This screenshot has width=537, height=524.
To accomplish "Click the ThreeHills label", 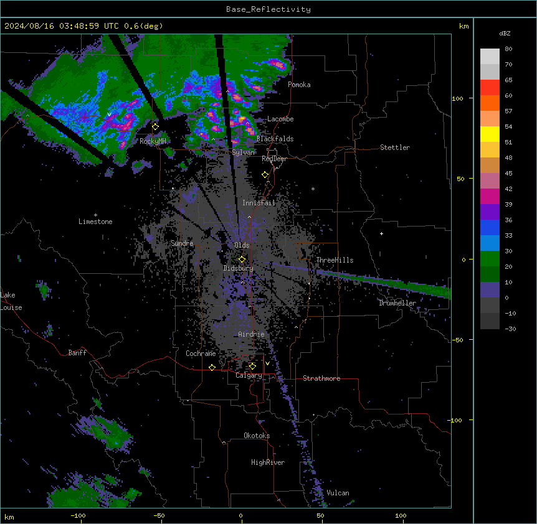I will coord(335,260).
